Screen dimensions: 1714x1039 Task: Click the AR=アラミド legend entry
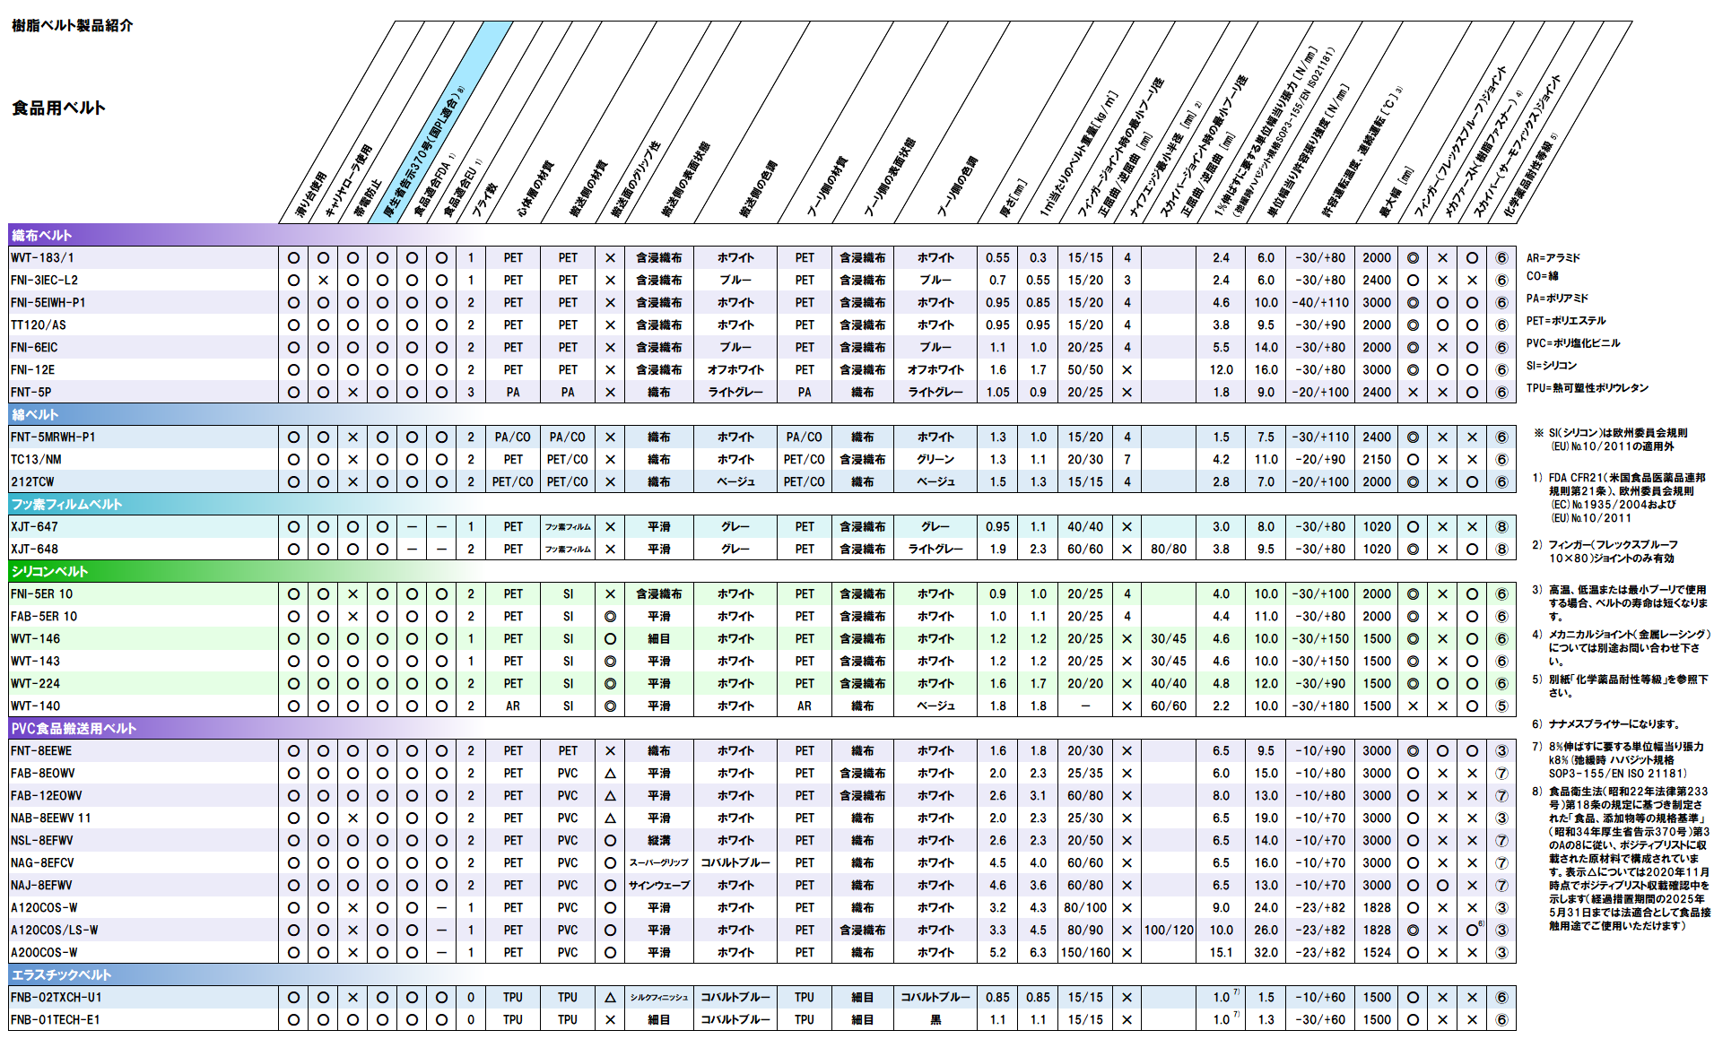1553,257
